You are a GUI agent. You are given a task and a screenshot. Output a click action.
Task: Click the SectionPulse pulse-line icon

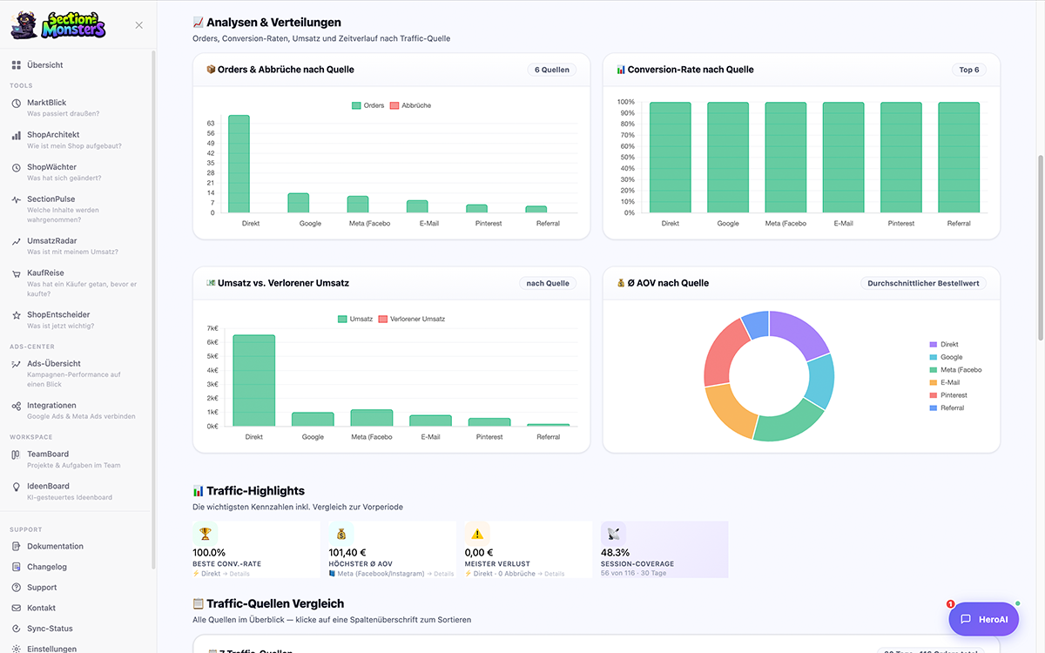pyautogui.click(x=17, y=199)
